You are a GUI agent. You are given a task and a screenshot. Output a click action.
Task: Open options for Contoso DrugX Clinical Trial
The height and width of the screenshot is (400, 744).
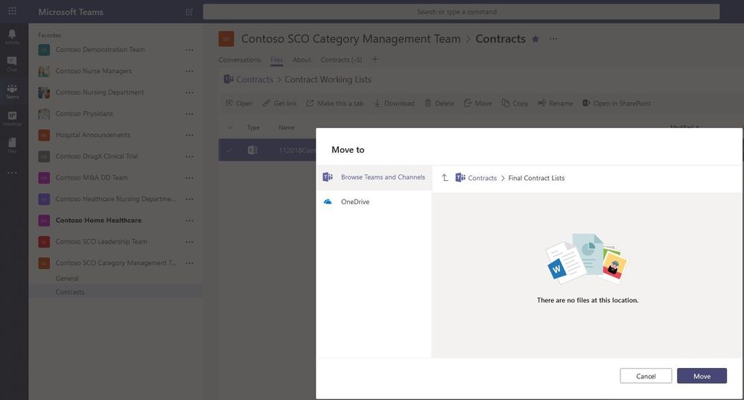pos(189,156)
